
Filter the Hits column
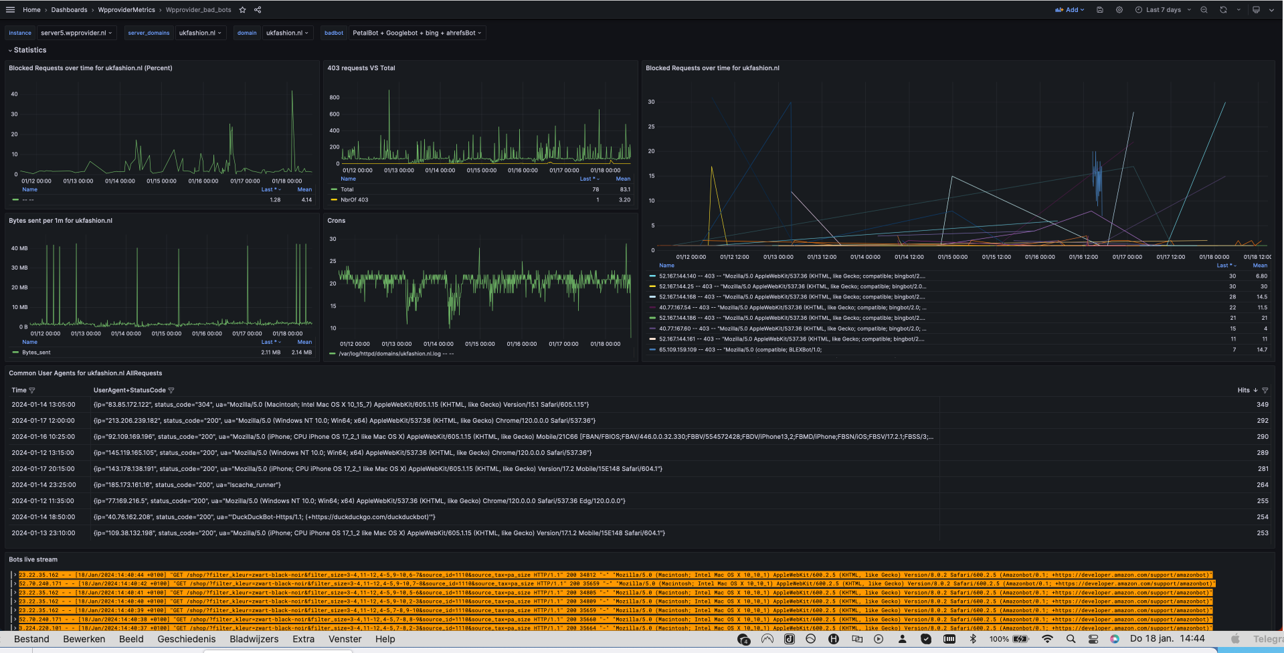tap(1265, 390)
